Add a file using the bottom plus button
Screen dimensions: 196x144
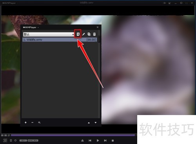pos(25,122)
